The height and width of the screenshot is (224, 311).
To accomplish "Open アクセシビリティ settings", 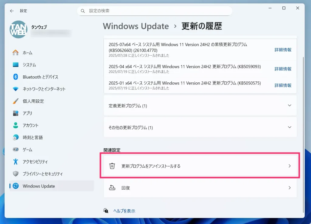I will (52, 161).
